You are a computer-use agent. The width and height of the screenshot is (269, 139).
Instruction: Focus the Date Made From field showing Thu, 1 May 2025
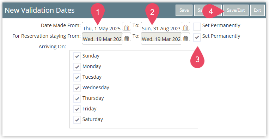102,28
